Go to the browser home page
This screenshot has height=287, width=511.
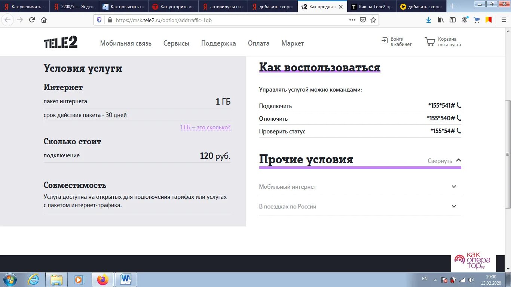click(44, 20)
